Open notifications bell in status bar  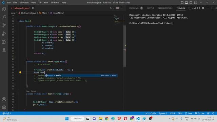pos(213,113)
